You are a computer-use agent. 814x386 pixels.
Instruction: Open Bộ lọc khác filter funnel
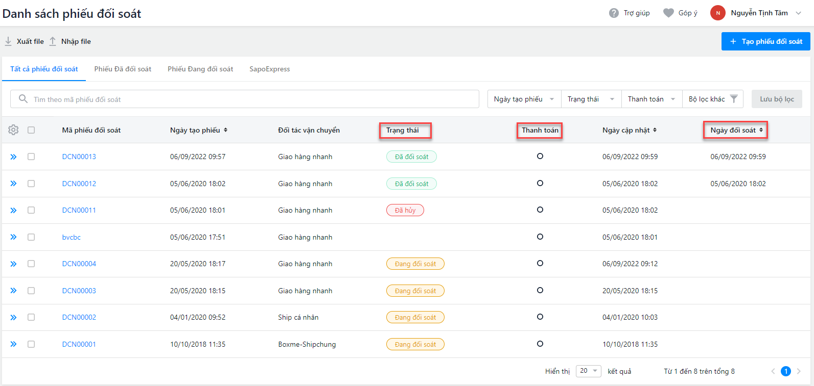coord(734,99)
